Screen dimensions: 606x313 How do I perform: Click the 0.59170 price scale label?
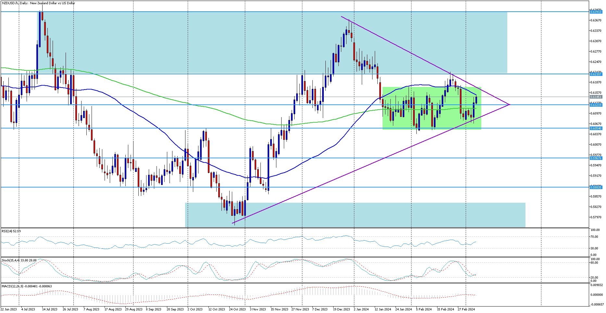[x=596, y=176]
